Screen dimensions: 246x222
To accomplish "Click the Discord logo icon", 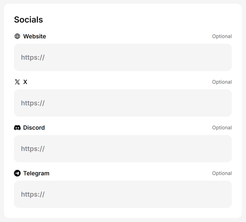I will click(17, 128).
